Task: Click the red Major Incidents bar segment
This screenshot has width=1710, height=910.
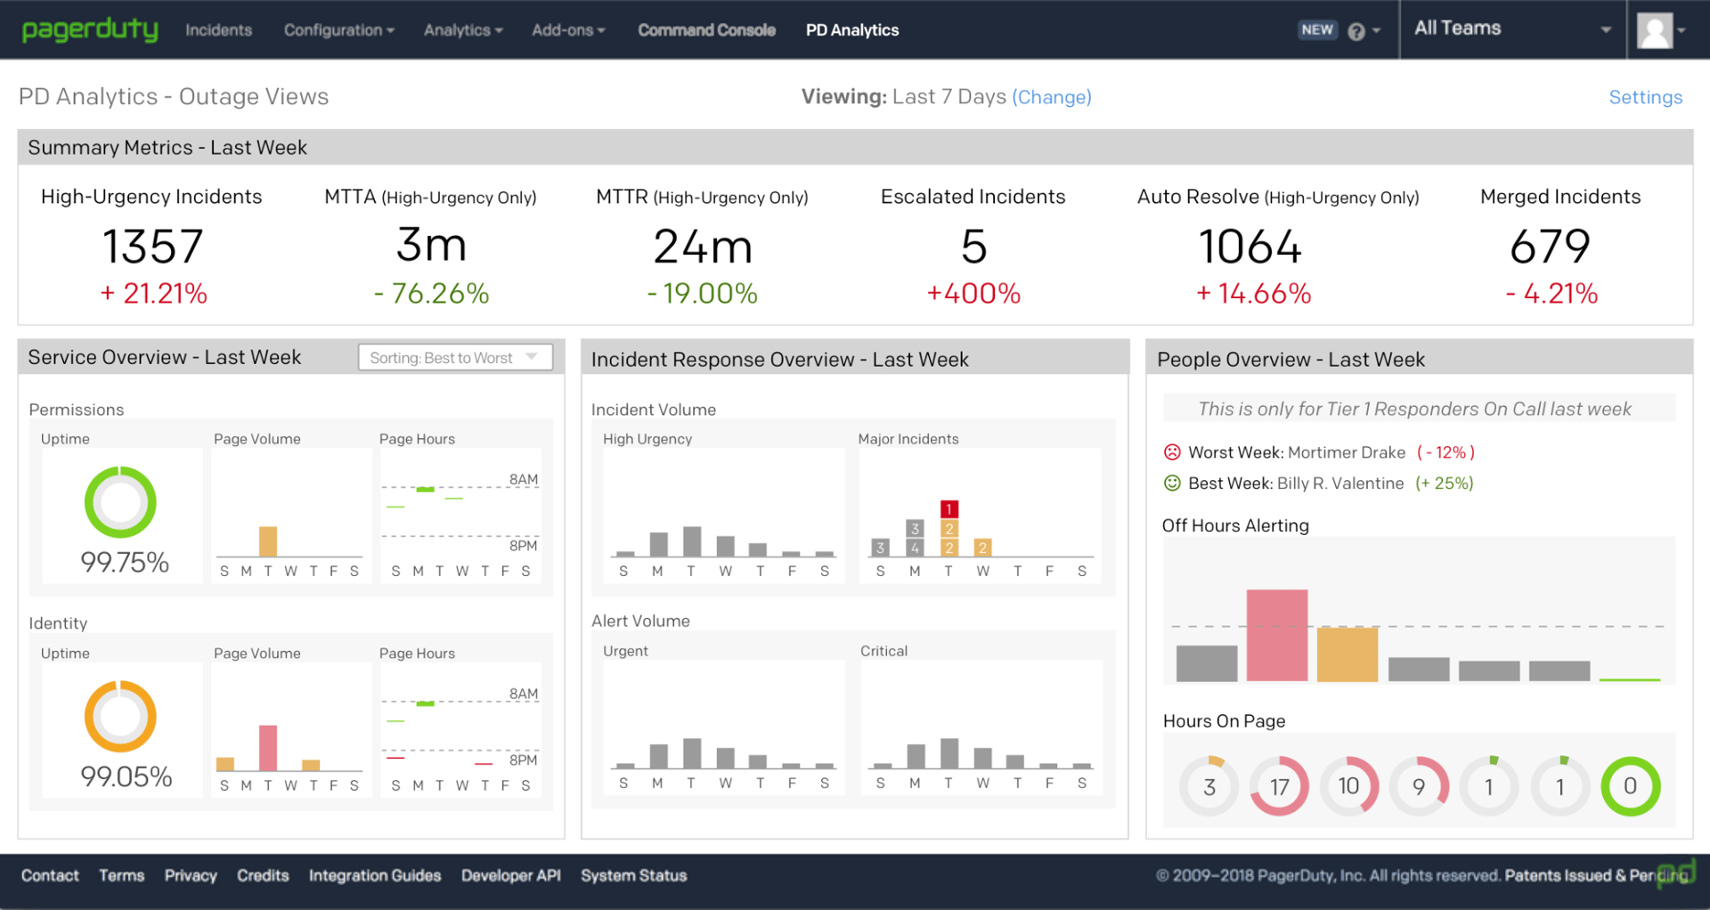Action: tap(949, 509)
